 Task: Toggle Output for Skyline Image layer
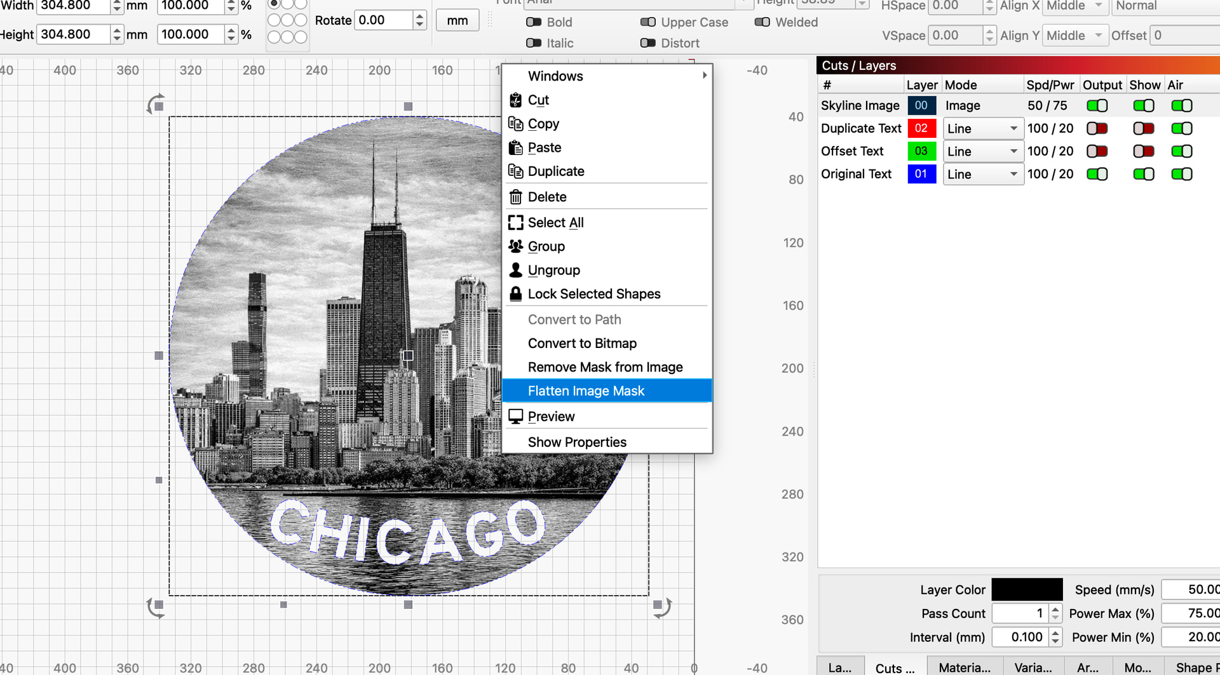[x=1097, y=105]
